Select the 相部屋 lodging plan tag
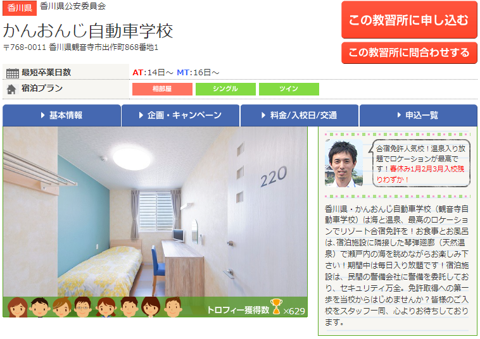Screen dimensions: 480x339 (x=162, y=89)
